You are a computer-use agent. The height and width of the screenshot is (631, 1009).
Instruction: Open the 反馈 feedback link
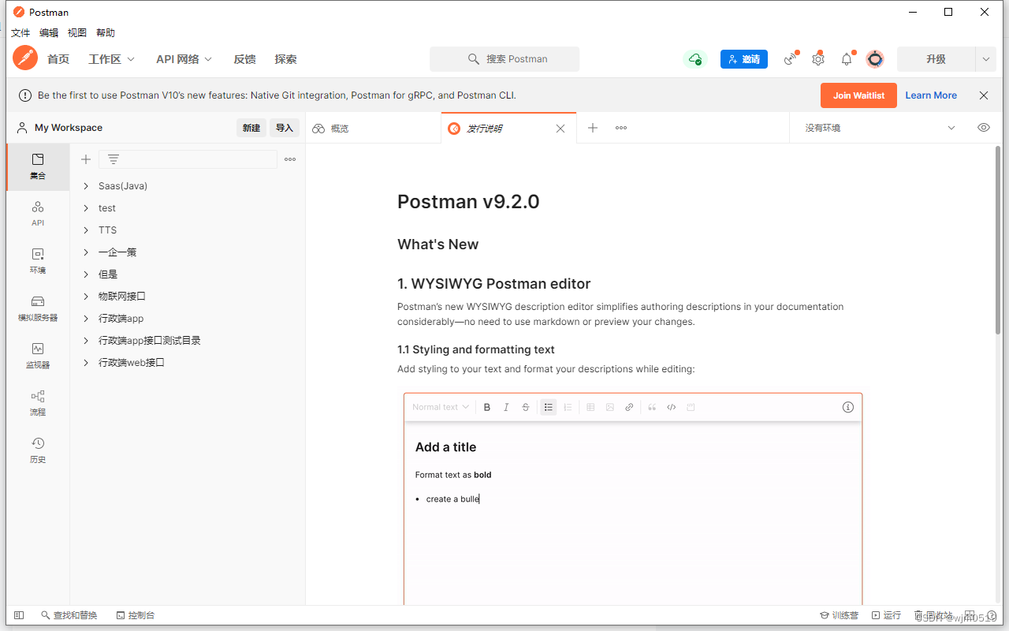[x=244, y=59]
